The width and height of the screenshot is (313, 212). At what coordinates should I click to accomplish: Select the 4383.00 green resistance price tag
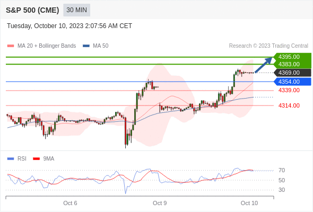[292, 64]
